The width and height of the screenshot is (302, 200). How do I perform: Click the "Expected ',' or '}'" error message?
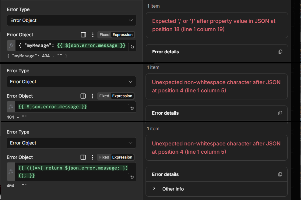pos(214,25)
